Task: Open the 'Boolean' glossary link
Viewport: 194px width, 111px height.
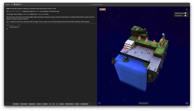Action: click(x=38, y=11)
